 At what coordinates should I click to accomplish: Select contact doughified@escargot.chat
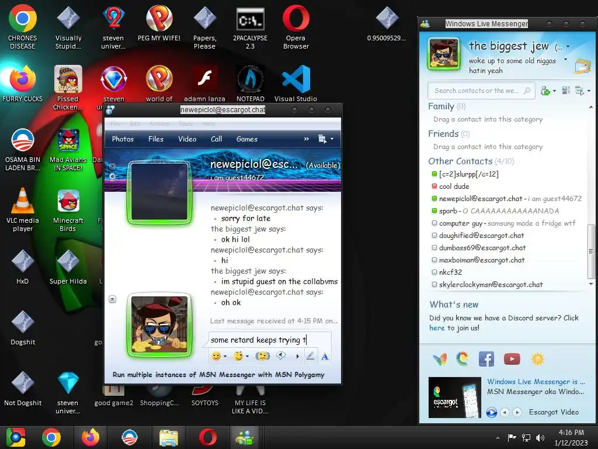[x=478, y=236]
